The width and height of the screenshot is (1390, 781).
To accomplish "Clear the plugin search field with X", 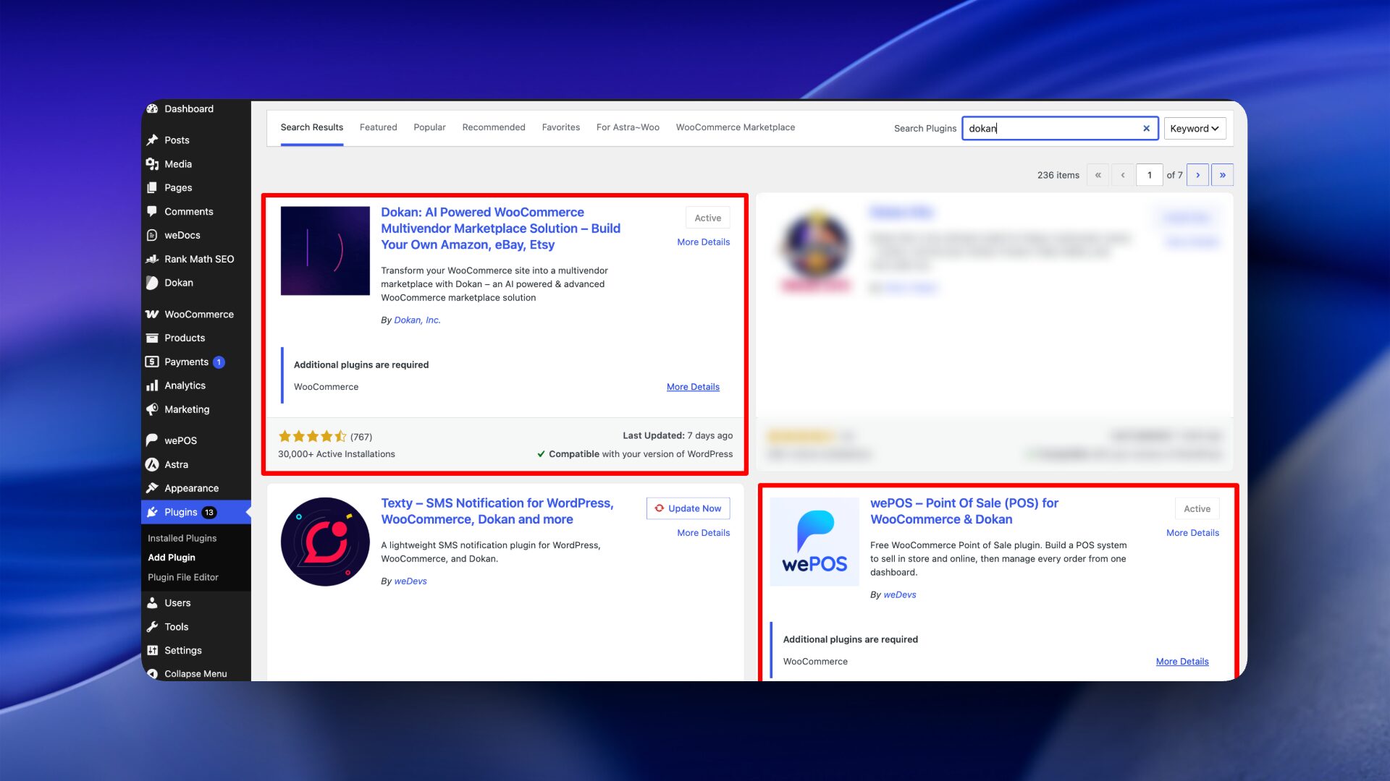I will pos(1147,129).
